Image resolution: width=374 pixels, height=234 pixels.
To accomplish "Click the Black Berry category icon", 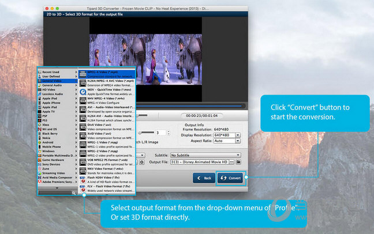I will tap(40, 134).
